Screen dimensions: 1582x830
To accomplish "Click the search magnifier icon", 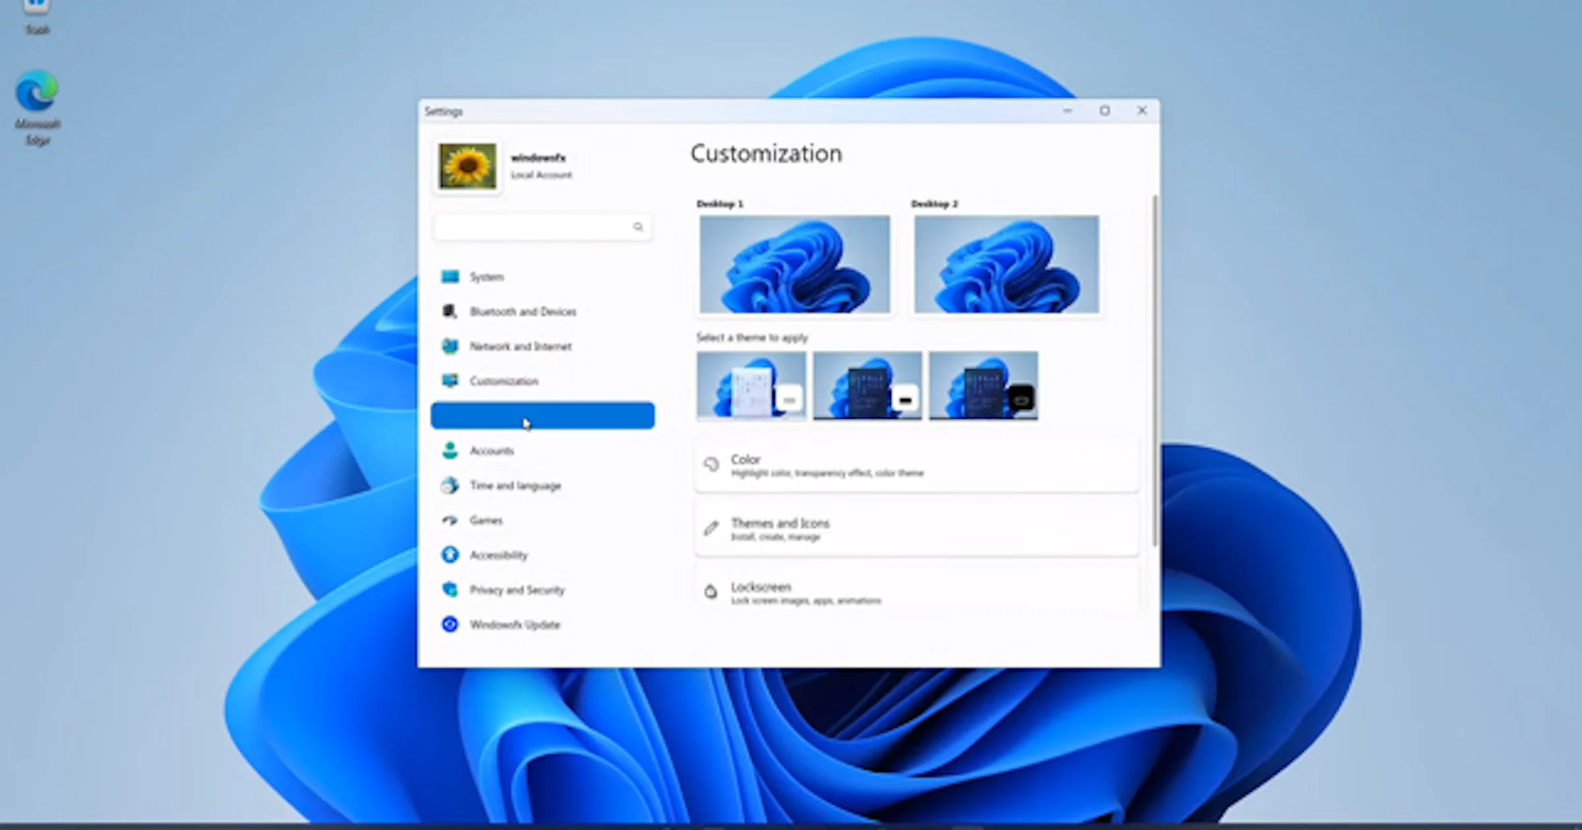I will [638, 227].
